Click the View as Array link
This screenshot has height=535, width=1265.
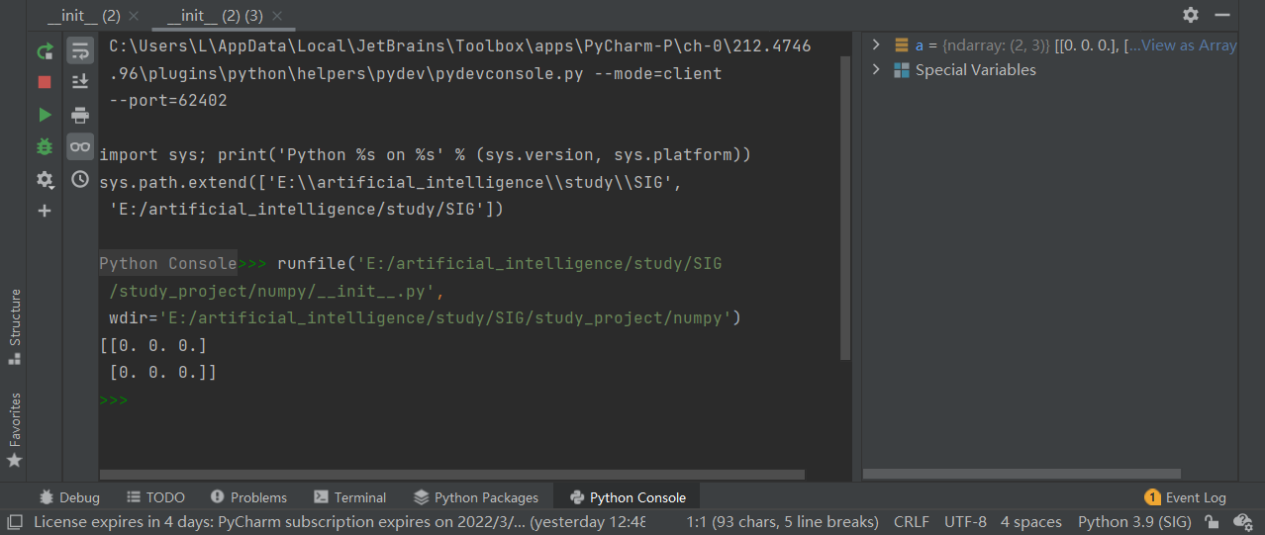pos(1188,45)
